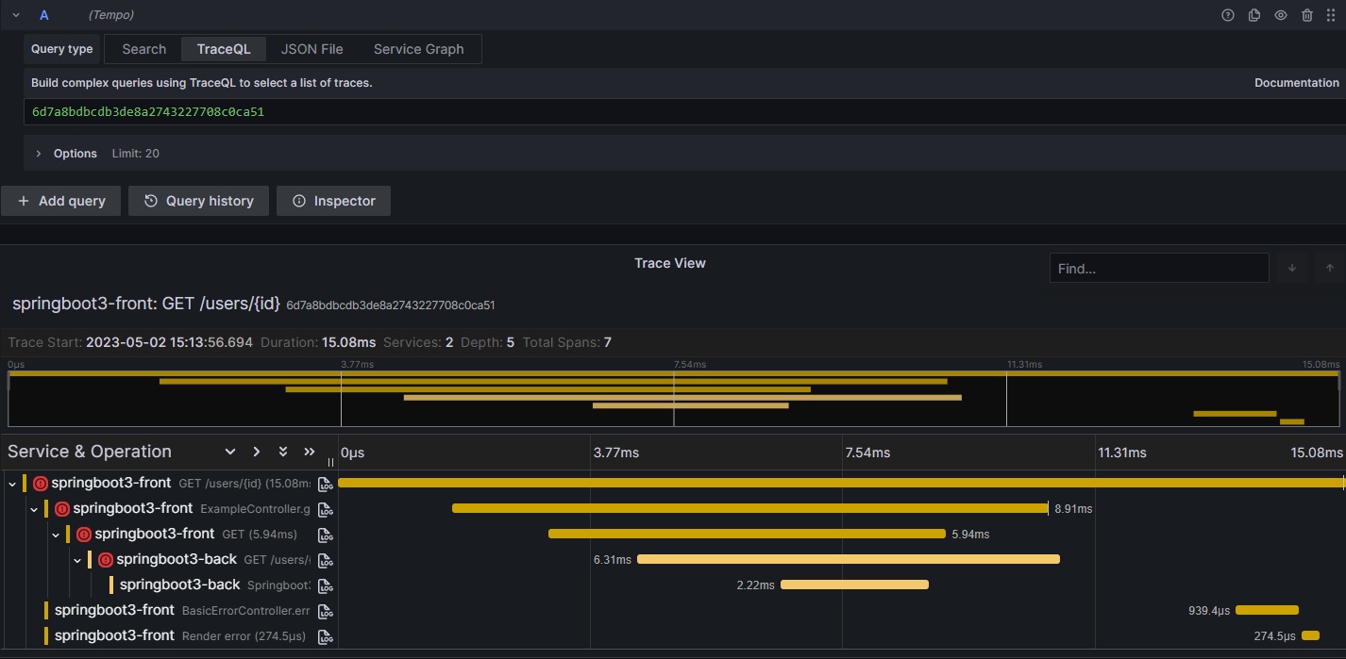Open logs for BasicErrorController span

[326, 611]
